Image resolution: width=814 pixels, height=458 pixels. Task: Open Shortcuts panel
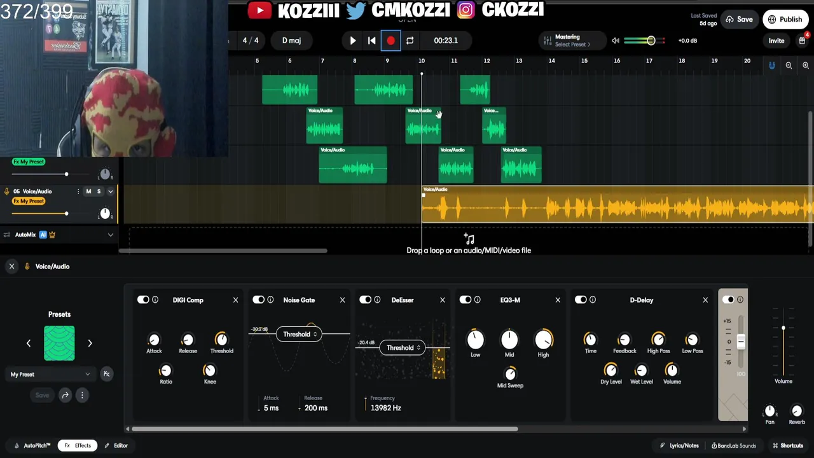click(x=788, y=445)
